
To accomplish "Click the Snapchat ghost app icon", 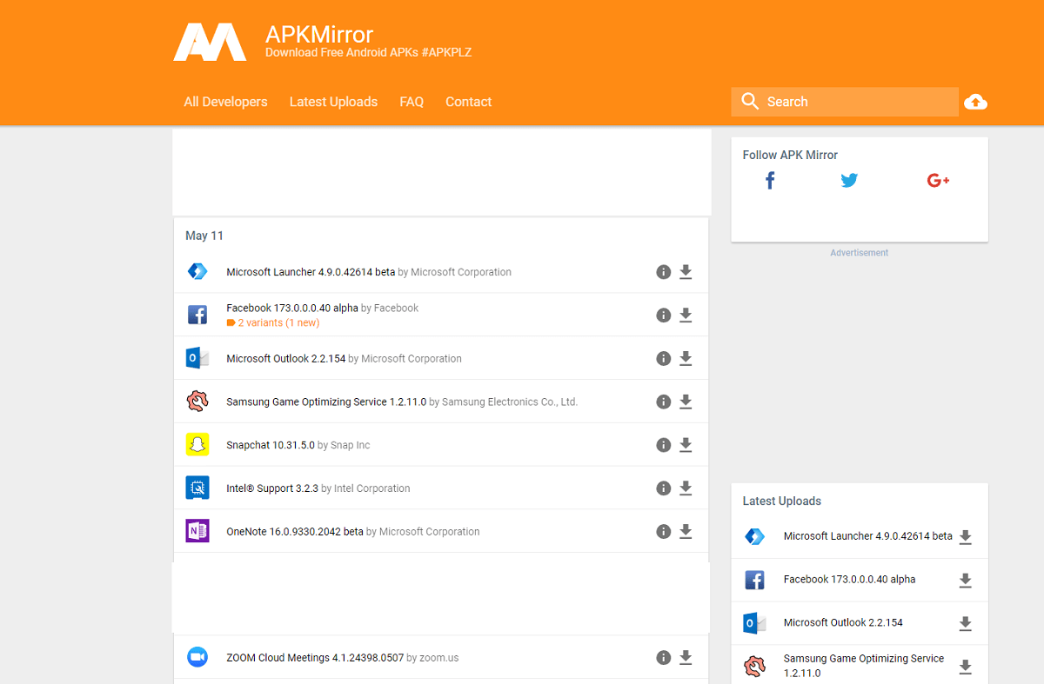I will [197, 444].
